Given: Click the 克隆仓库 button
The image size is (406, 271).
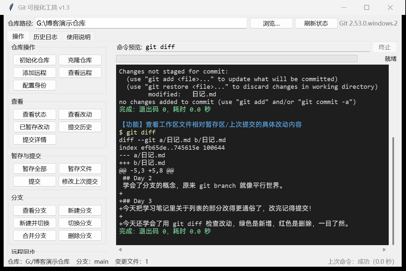Looking at the screenshot, I should [80, 60].
